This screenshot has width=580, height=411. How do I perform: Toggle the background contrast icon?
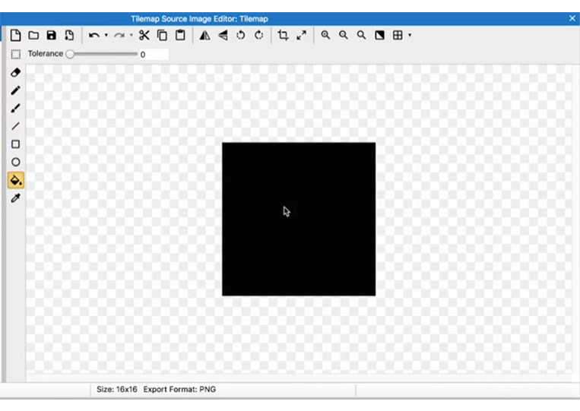coord(379,35)
